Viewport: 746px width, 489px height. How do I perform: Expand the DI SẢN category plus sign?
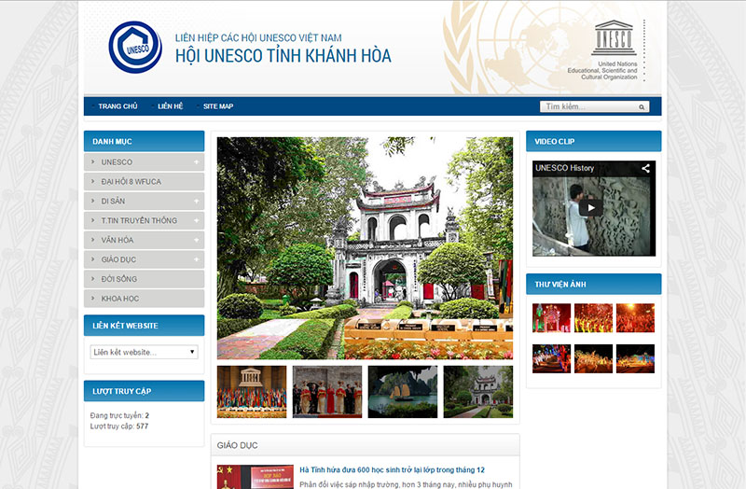[196, 202]
